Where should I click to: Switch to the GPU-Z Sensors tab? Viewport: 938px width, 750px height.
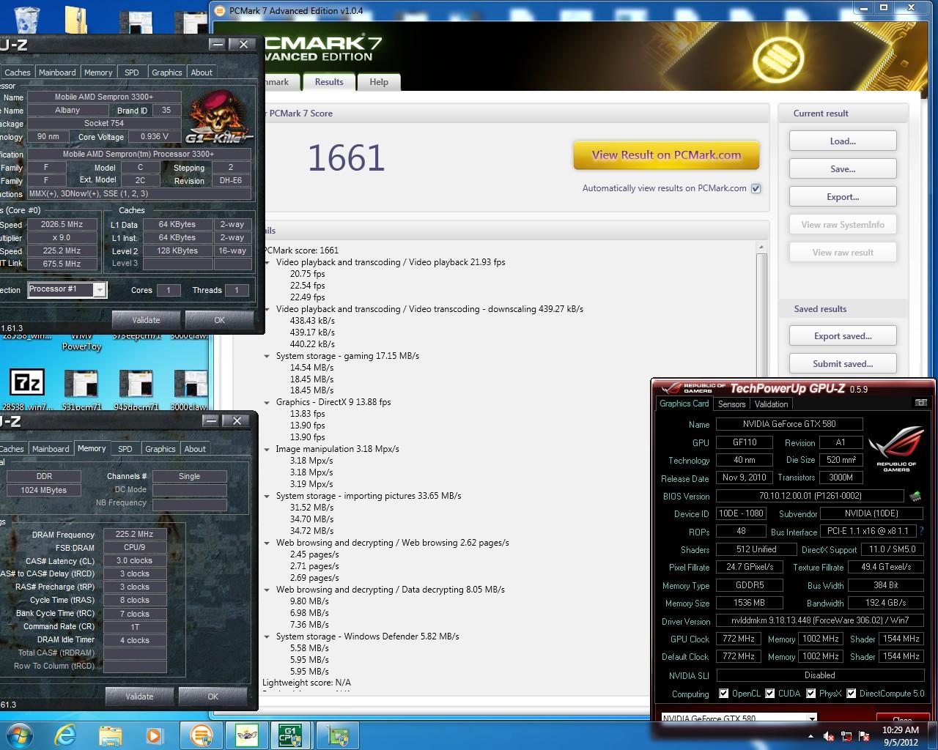731,404
